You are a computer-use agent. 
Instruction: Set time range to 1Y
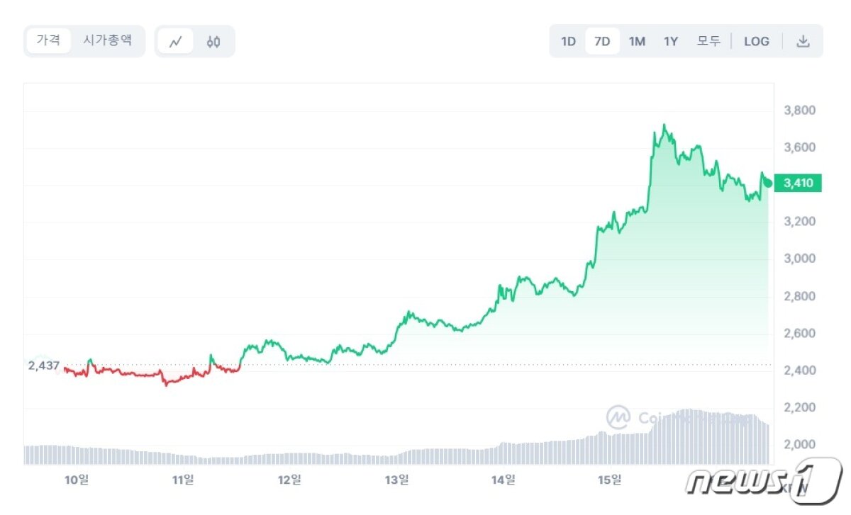click(671, 41)
